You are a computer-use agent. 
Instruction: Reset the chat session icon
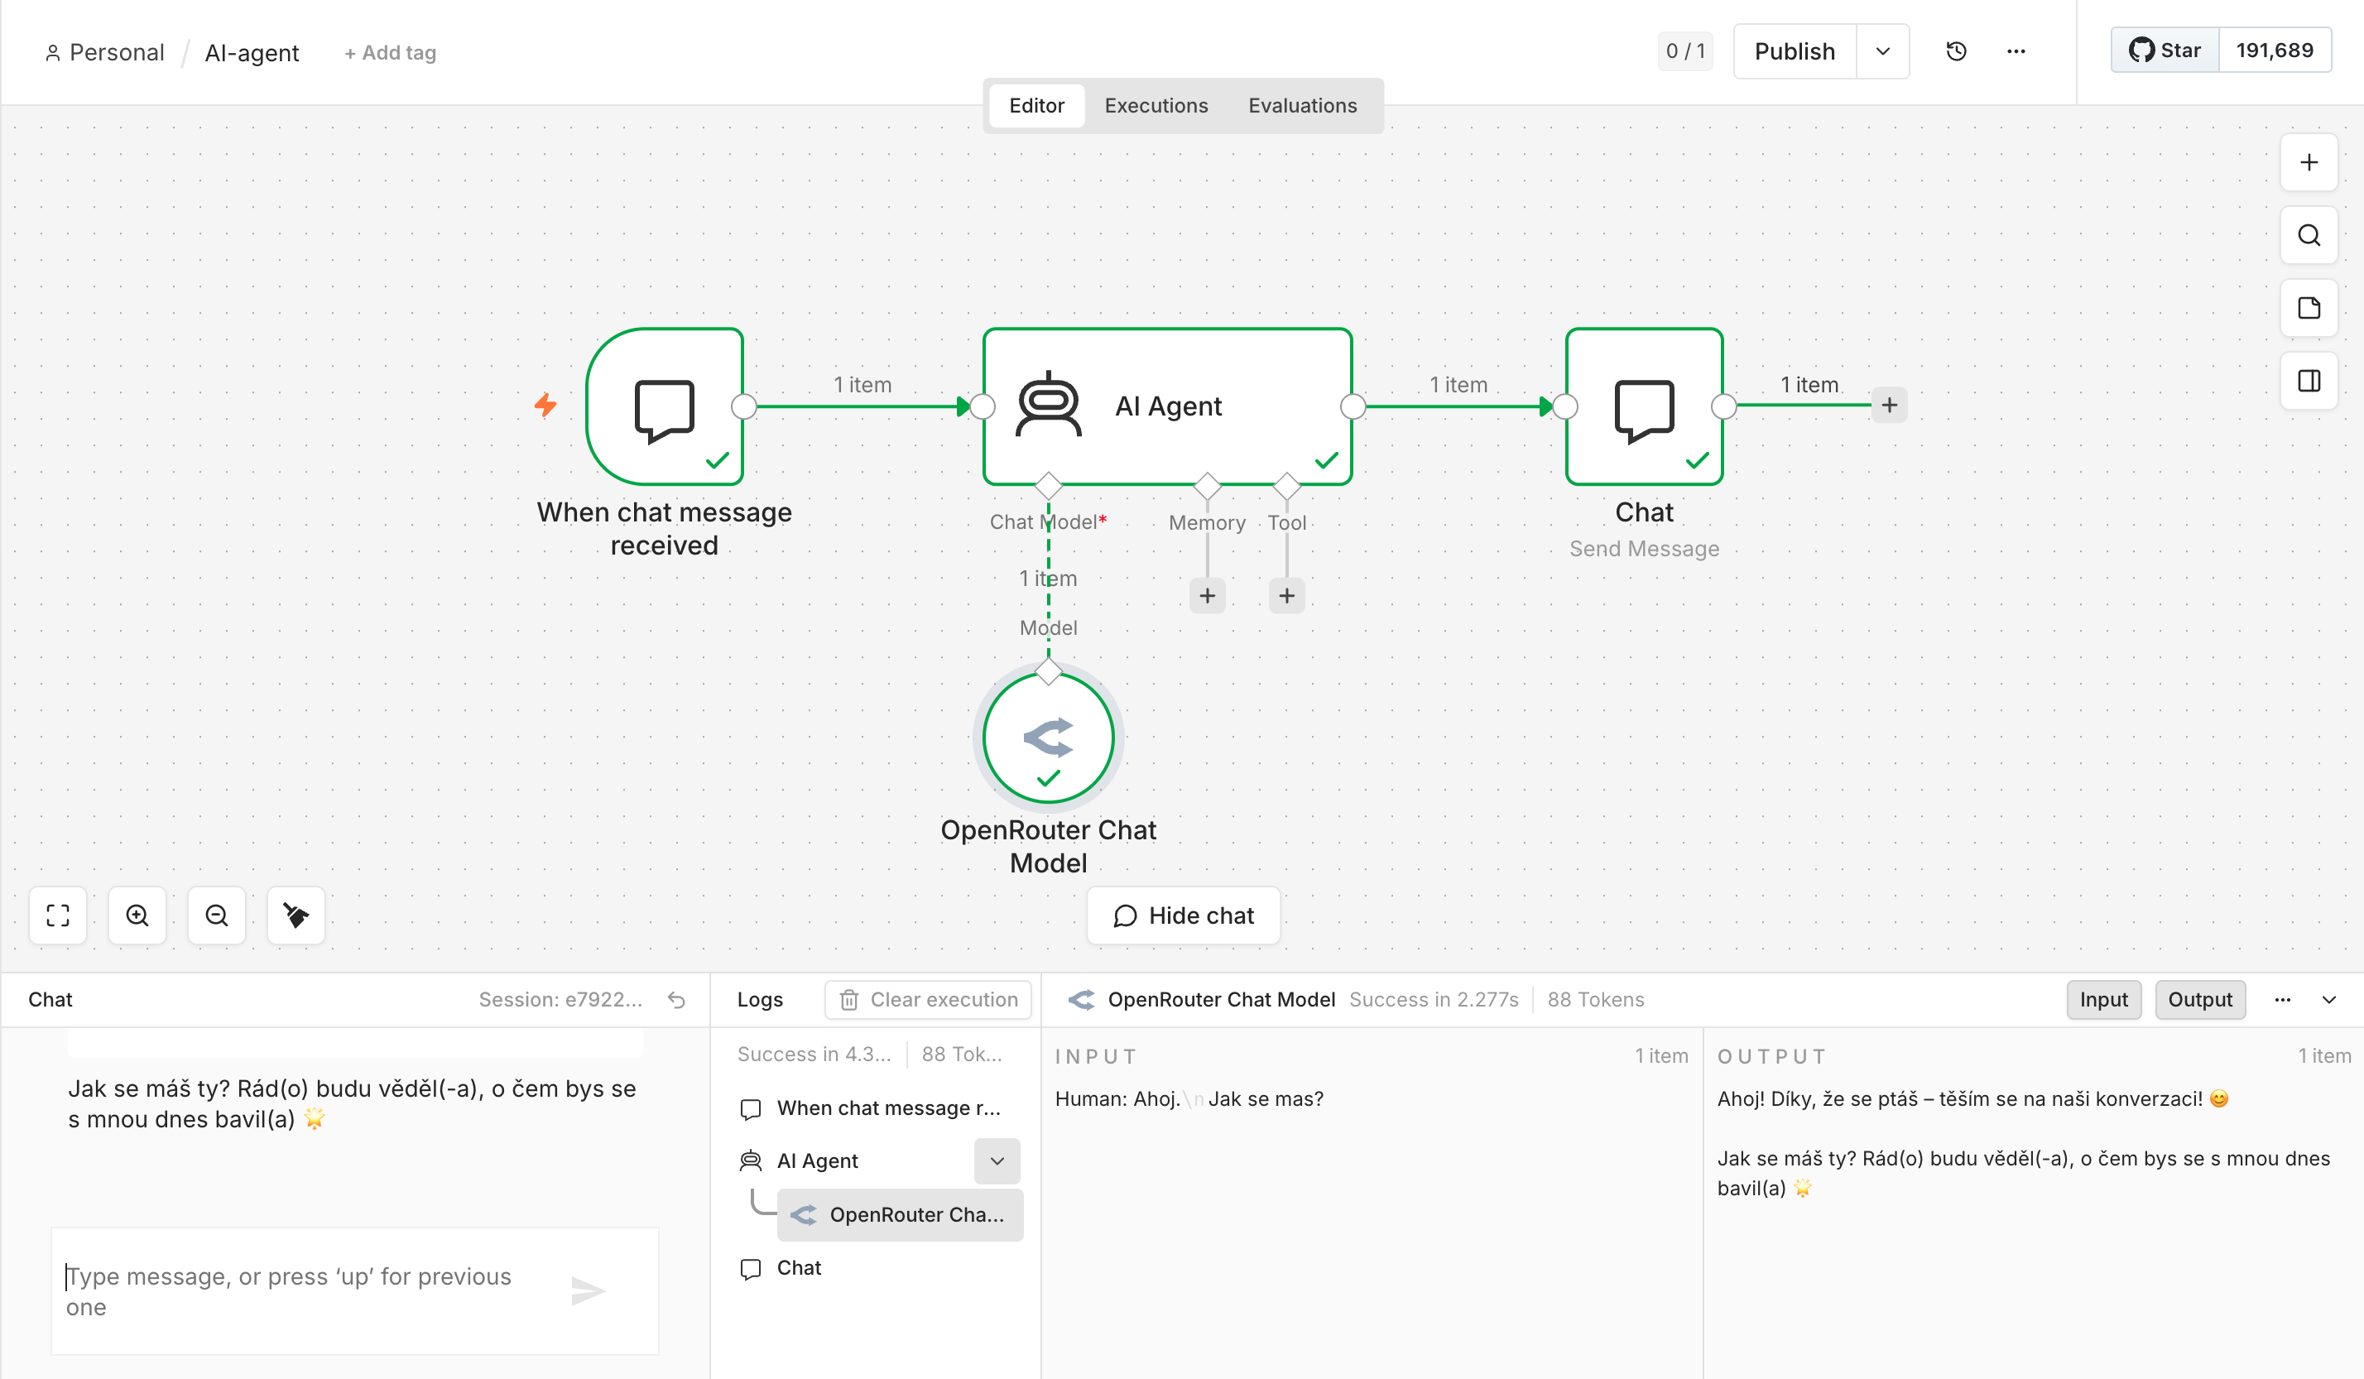pos(676,1000)
